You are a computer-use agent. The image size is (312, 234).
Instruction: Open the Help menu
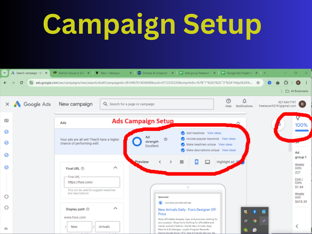[x=228, y=103]
